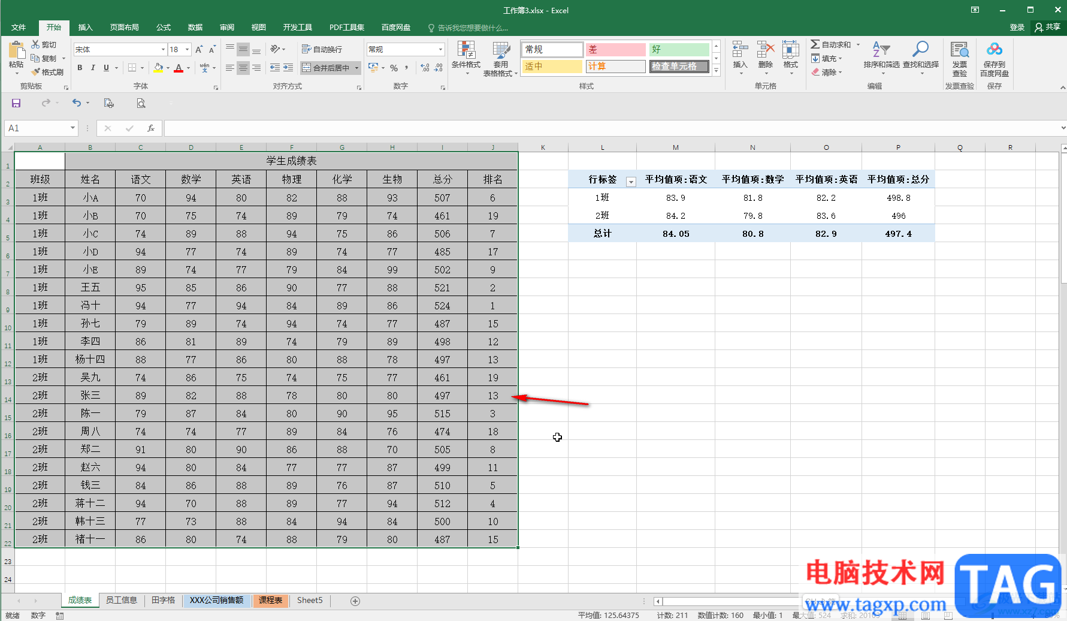Click the percent style icon
Screen dimensions: 1067x621
click(x=394, y=68)
